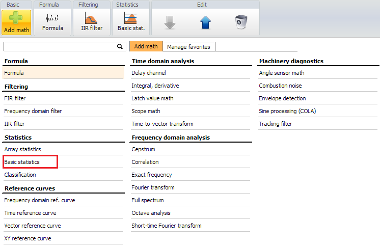Select the Formula square-root toolbar icon
Image resolution: width=380 pixels, height=247 pixels.
coord(52,18)
